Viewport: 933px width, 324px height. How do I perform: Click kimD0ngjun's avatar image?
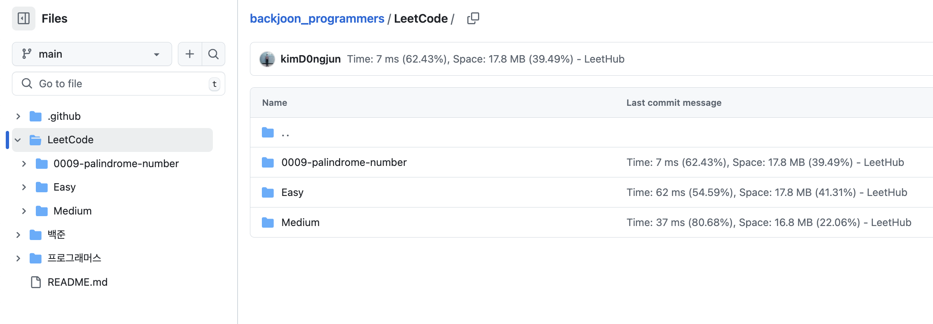click(267, 59)
